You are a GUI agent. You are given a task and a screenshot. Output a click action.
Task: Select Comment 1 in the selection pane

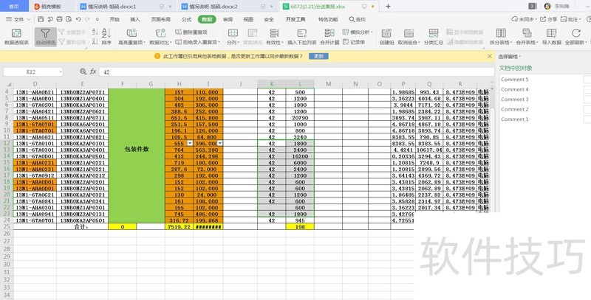pos(514,119)
